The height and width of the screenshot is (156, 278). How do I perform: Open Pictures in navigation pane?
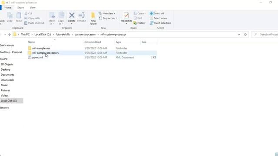tap(5, 90)
